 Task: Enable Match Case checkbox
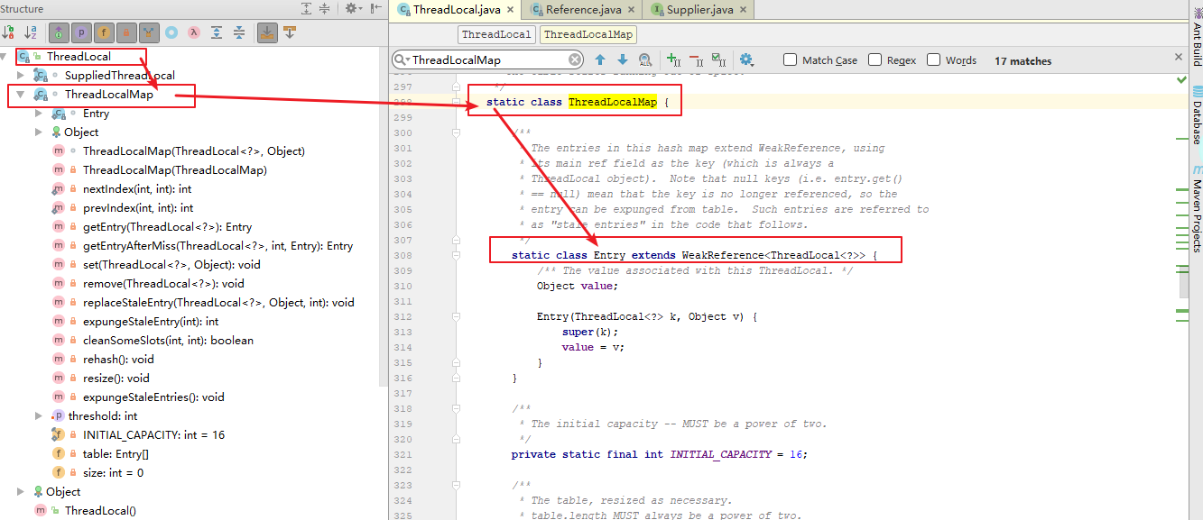pos(791,59)
